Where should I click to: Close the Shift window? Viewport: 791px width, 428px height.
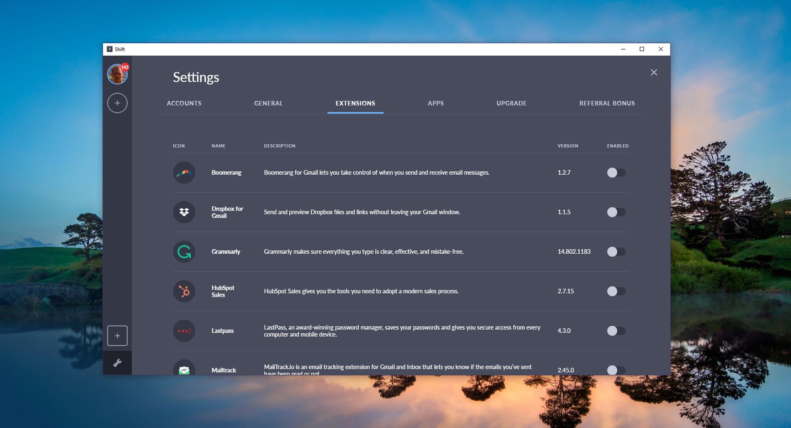661,49
